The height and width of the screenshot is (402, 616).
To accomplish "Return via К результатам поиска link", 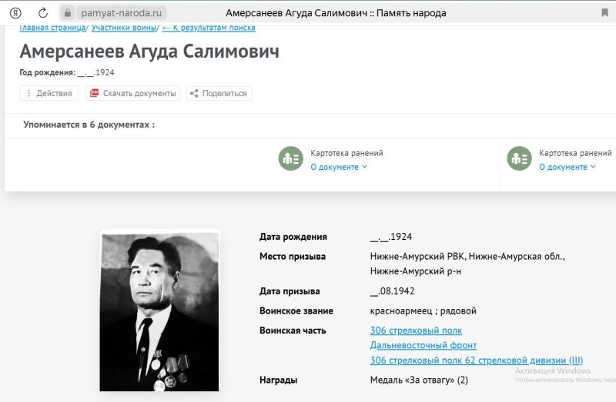I will [x=209, y=28].
